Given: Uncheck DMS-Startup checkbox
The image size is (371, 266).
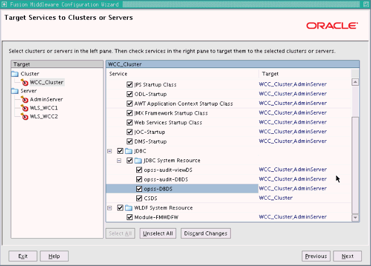Looking at the screenshot, I should pyautogui.click(x=130, y=141).
